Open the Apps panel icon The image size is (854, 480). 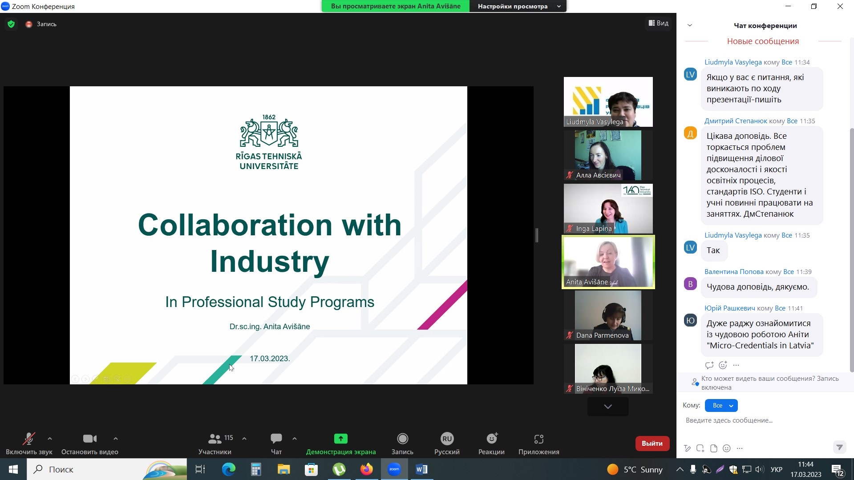tap(538, 439)
